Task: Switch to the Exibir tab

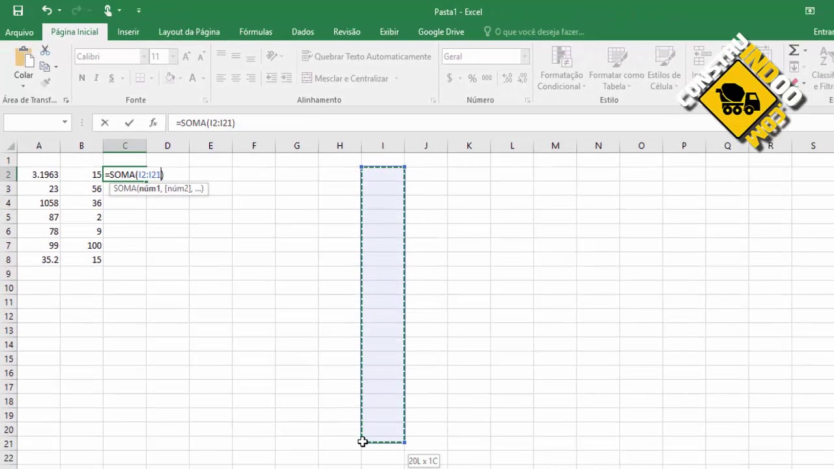Action: click(x=389, y=32)
